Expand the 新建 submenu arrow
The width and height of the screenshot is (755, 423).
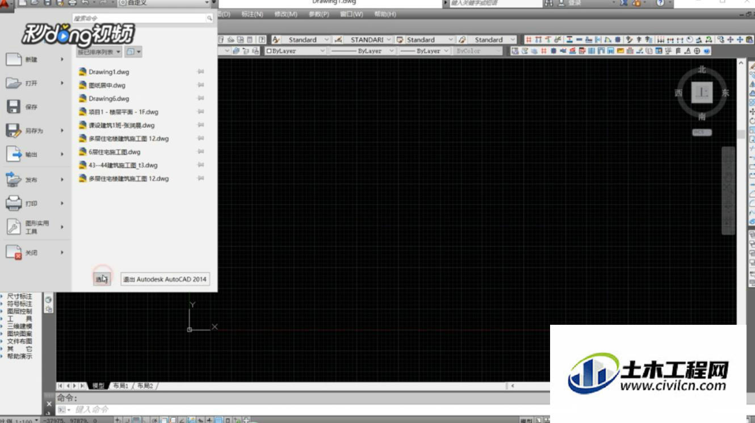coord(62,59)
